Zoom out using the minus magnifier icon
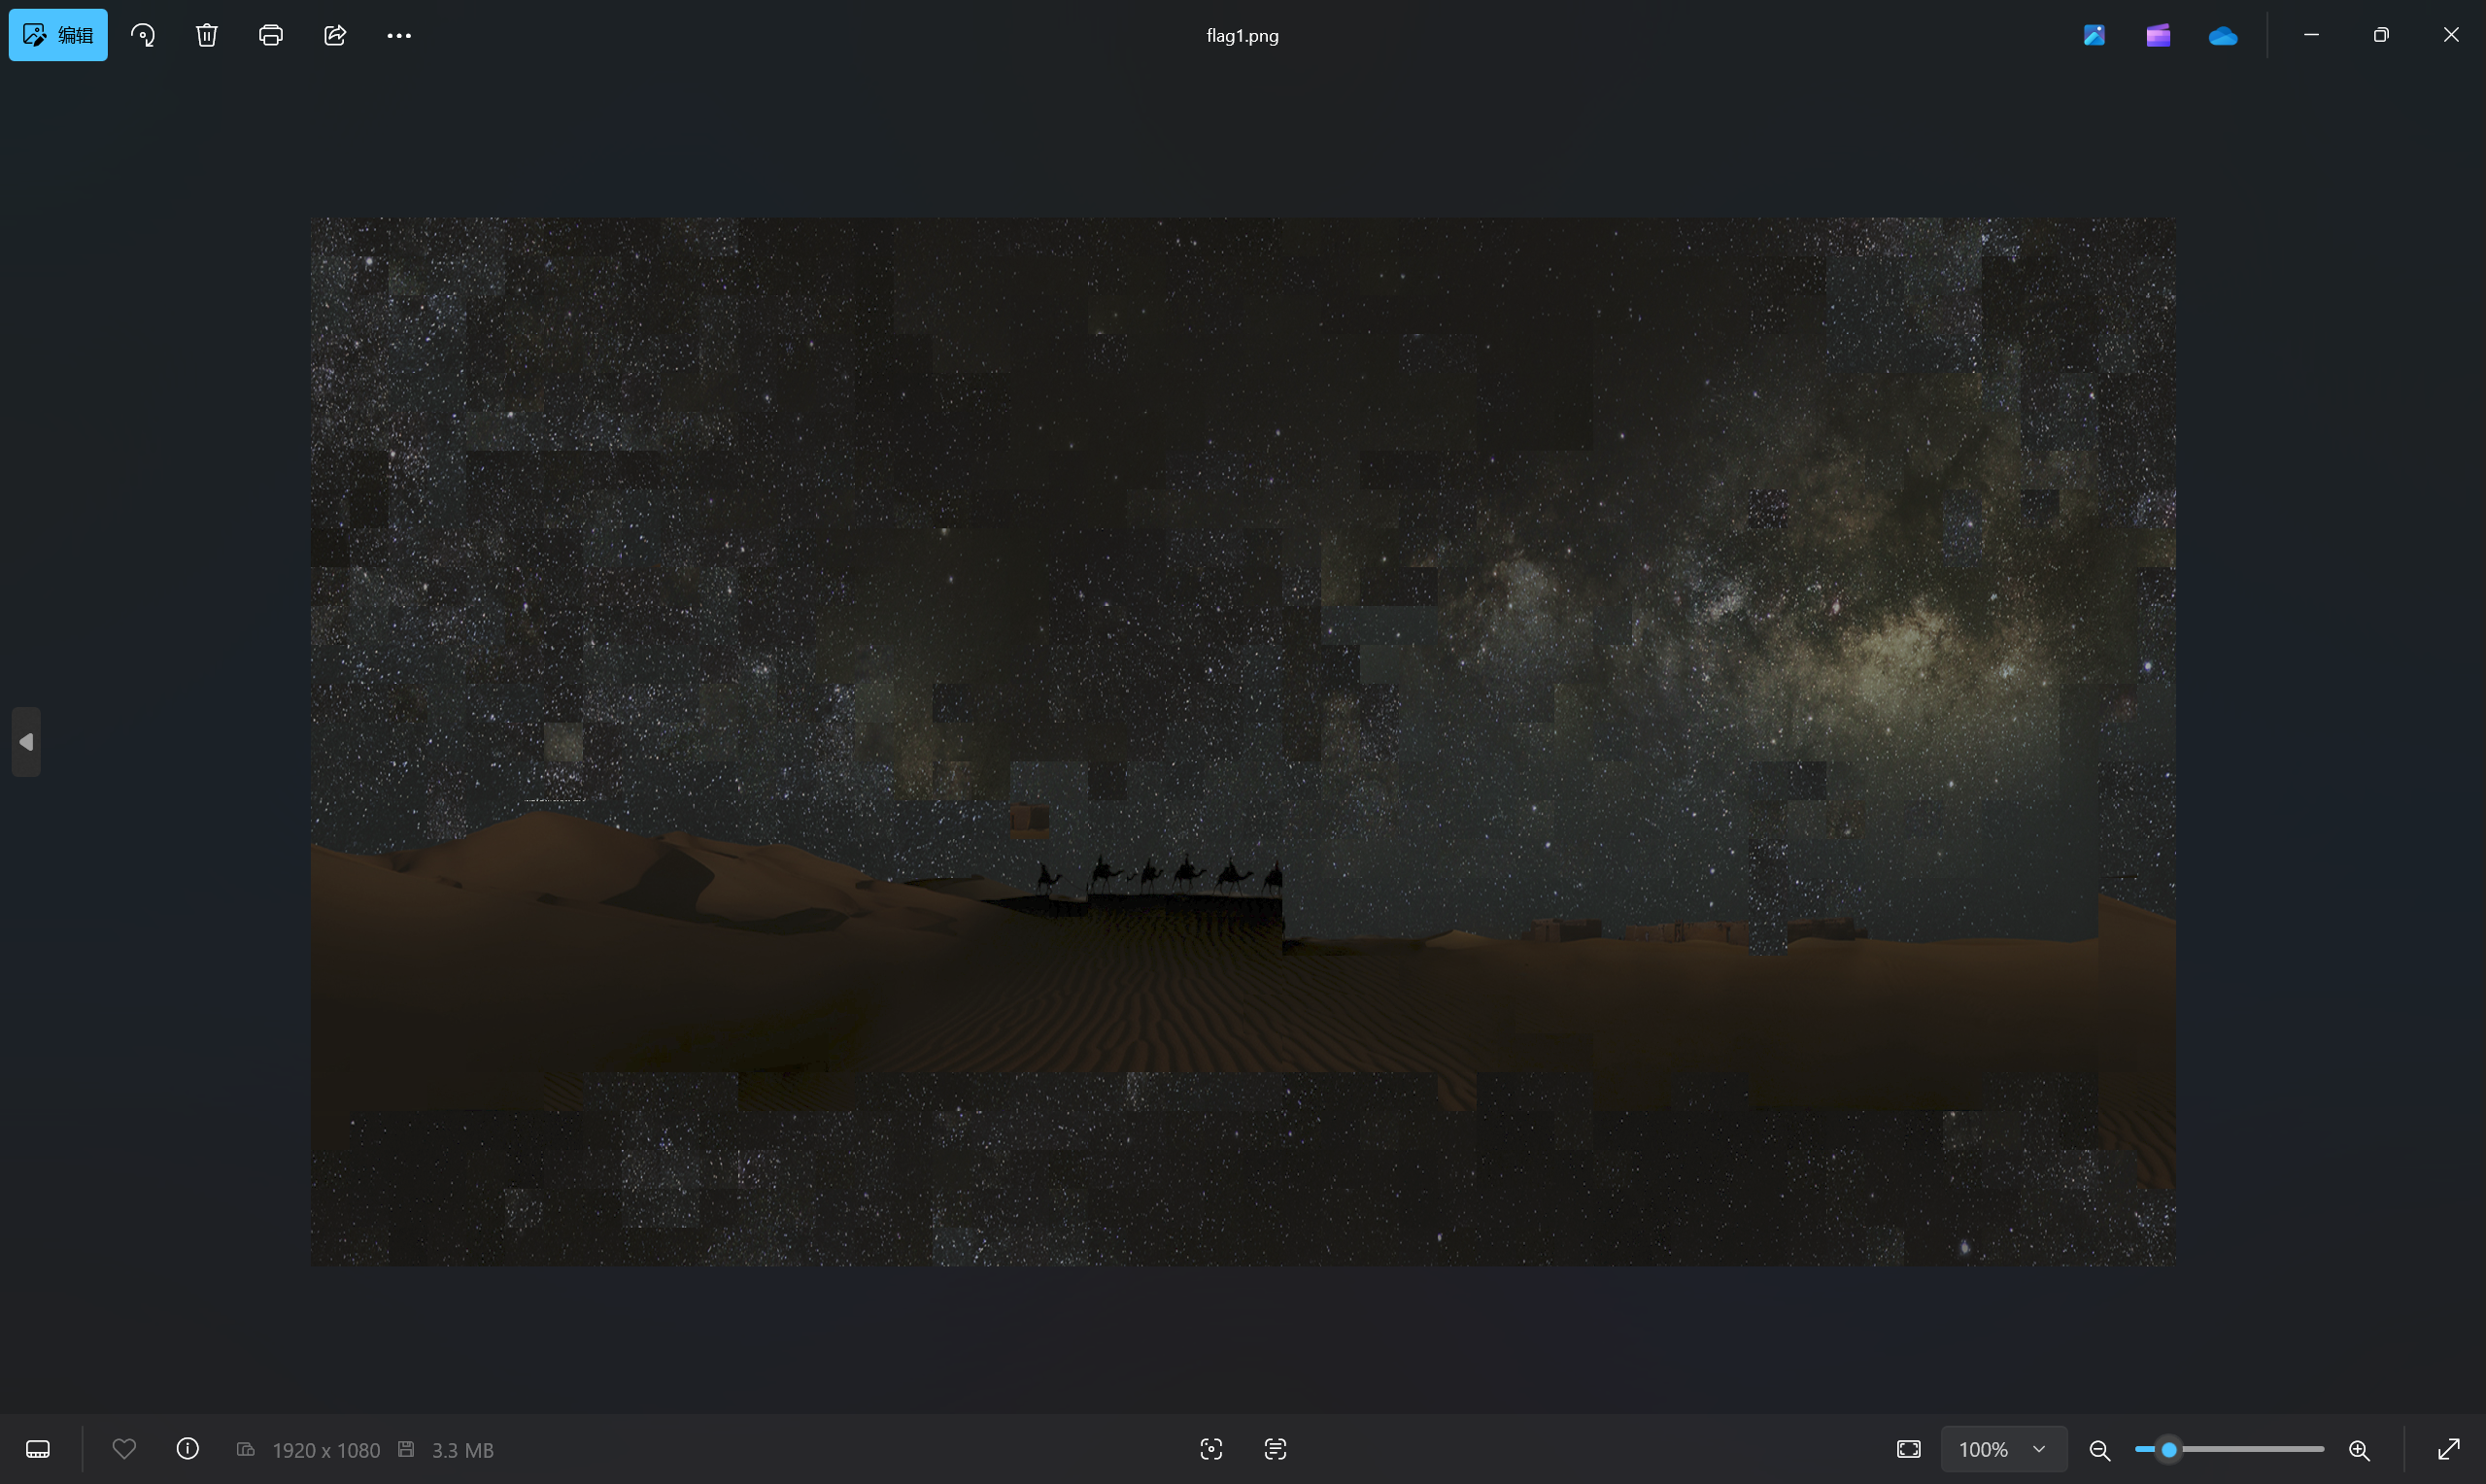This screenshot has width=2486, height=1484. (x=2100, y=1449)
